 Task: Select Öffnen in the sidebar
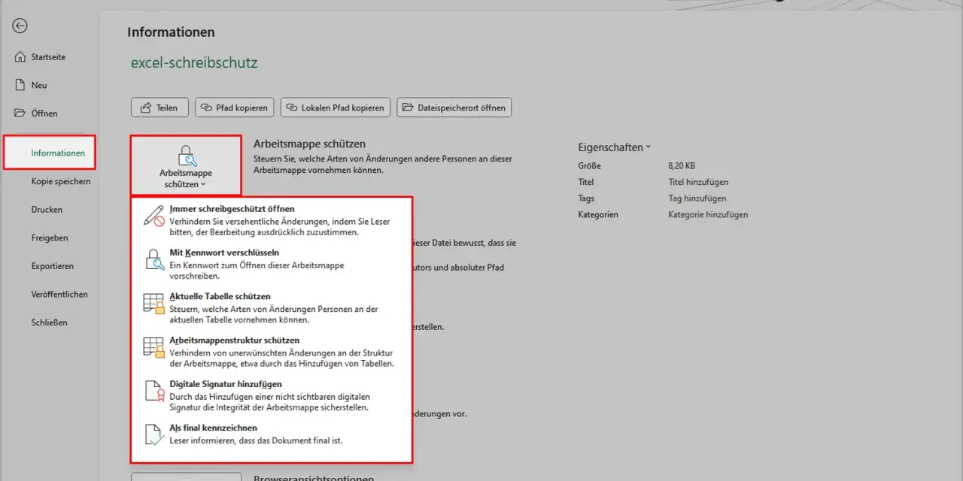(x=44, y=113)
